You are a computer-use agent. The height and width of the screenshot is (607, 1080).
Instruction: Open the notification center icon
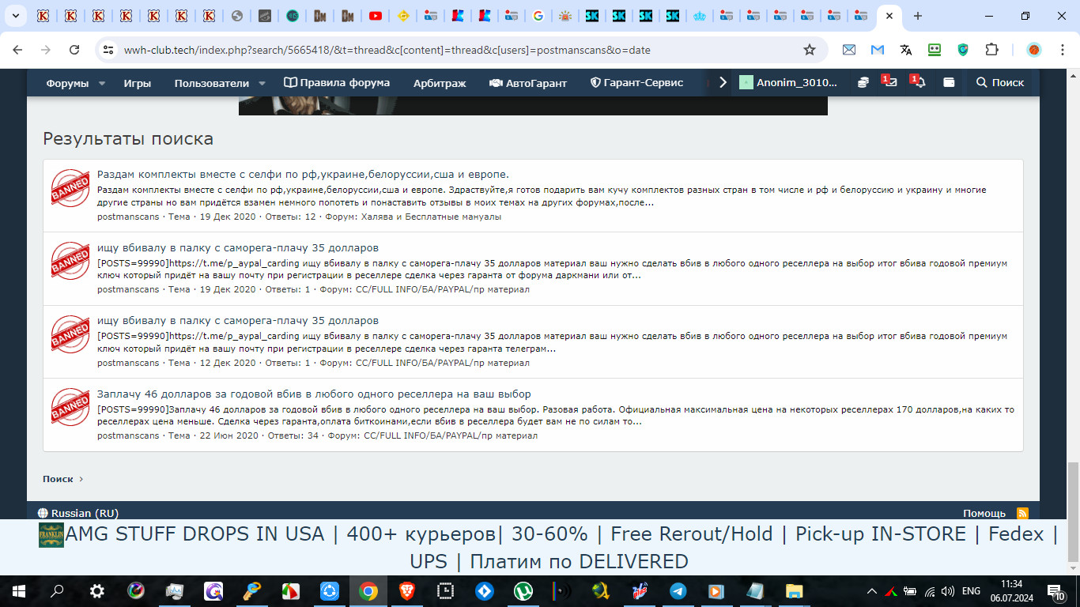point(1055,590)
